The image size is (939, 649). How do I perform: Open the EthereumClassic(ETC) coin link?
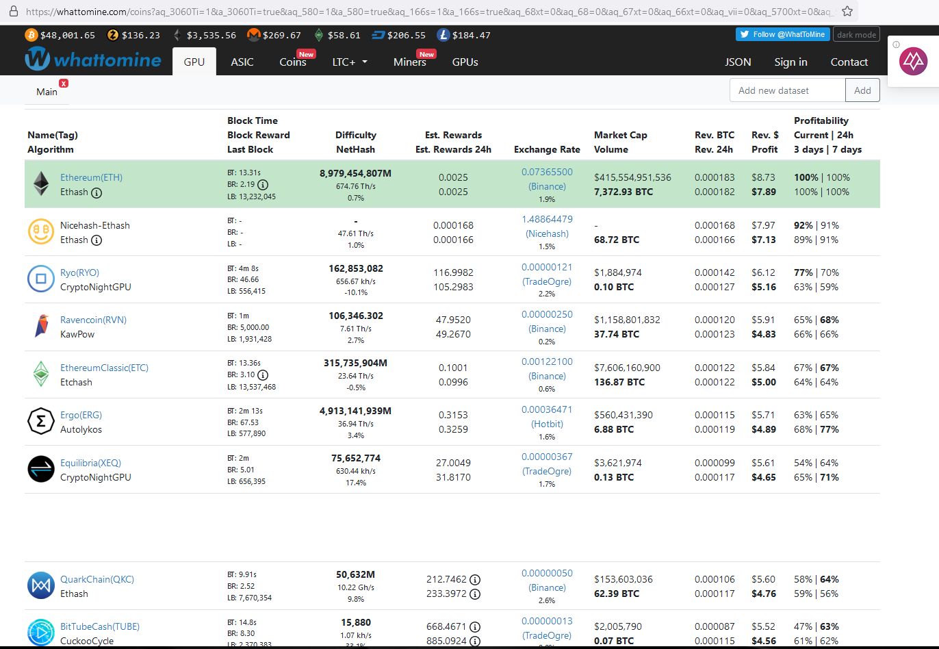[104, 368]
